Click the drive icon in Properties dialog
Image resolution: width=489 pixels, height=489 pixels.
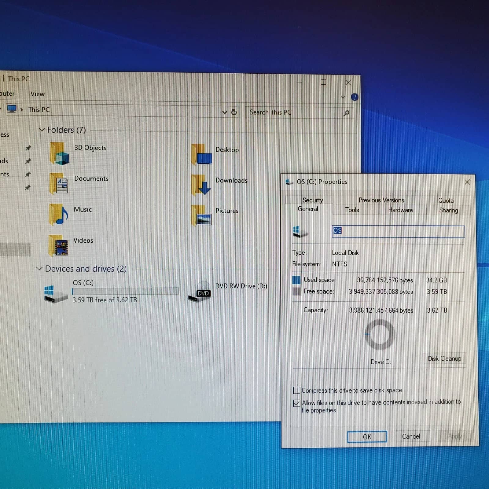[300, 232]
